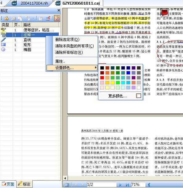Click the lock icon in annotation toolbar
The width and height of the screenshot is (183, 188).
tap(6, 18)
